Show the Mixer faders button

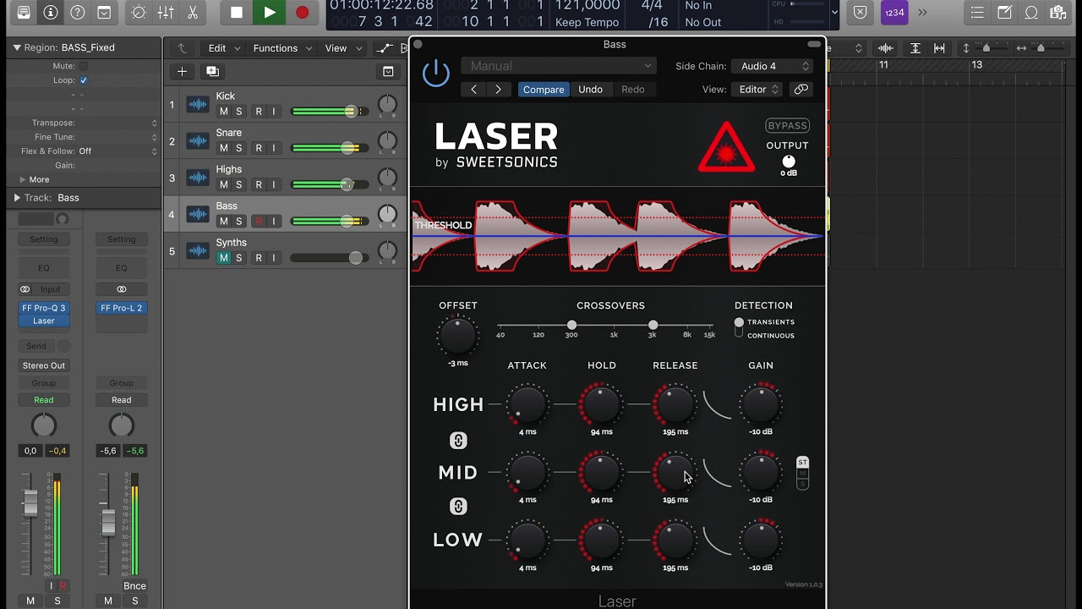tap(166, 13)
